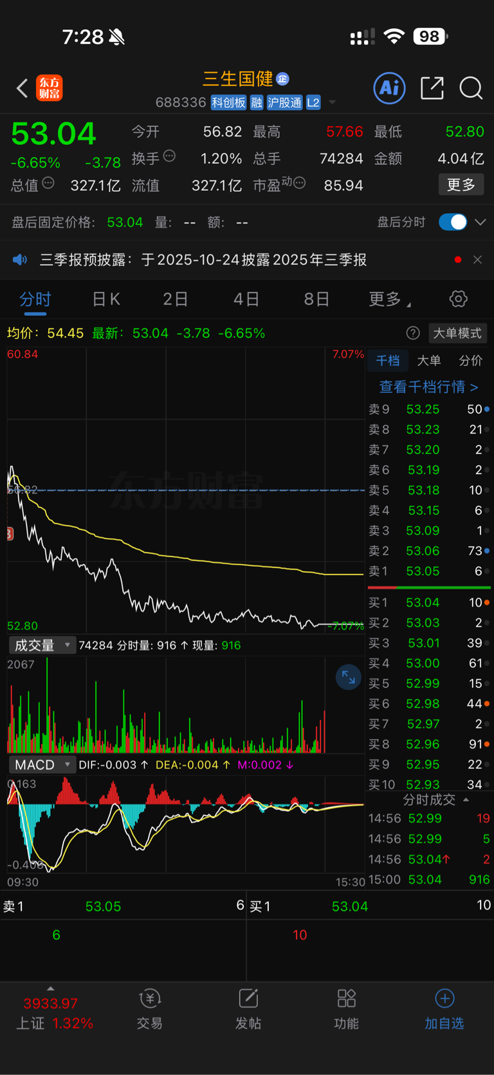Expand the volume chart fullscreen icon
Image resolution: width=494 pixels, height=1075 pixels.
tap(349, 677)
